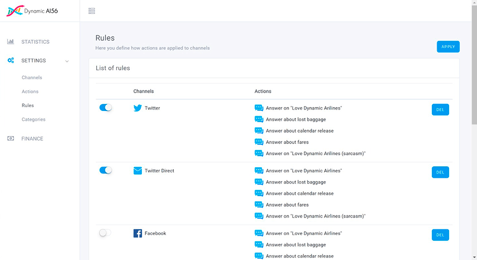
Task: Click the Twitter Direct envelope icon
Action: [x=138, y=171]
